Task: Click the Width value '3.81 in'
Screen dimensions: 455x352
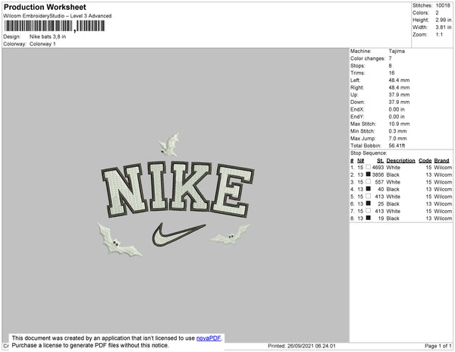Action: click(x=443, y=27)
